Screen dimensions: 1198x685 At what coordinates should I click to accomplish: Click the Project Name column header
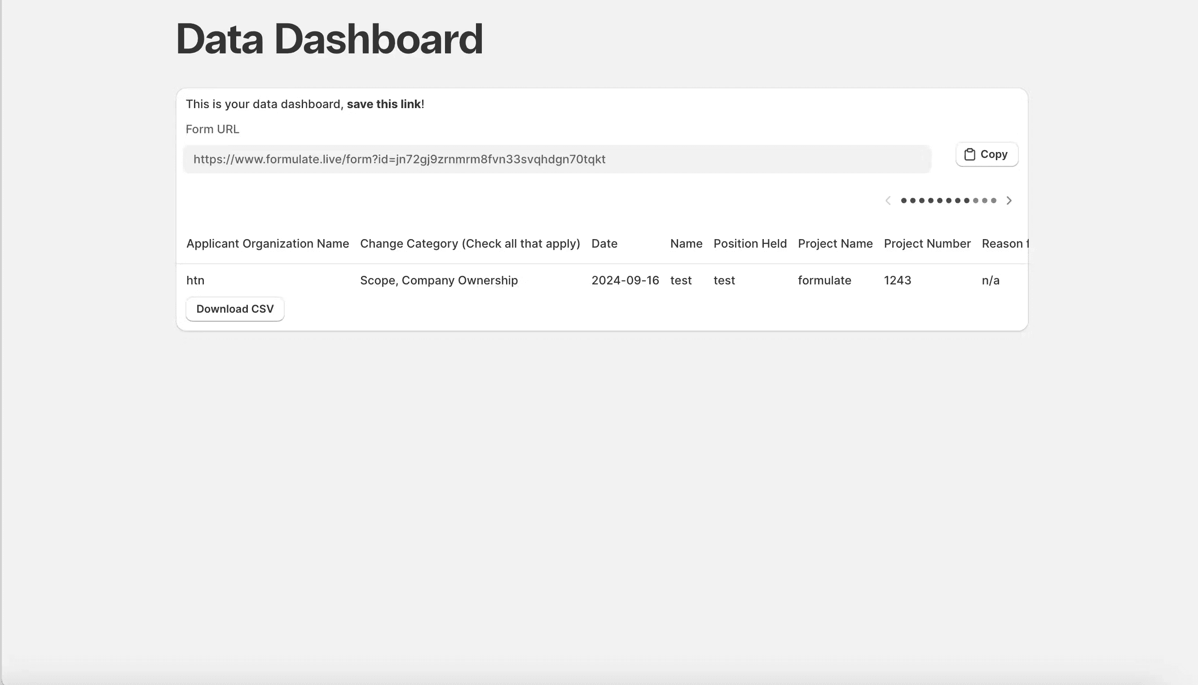click(835, 244)
